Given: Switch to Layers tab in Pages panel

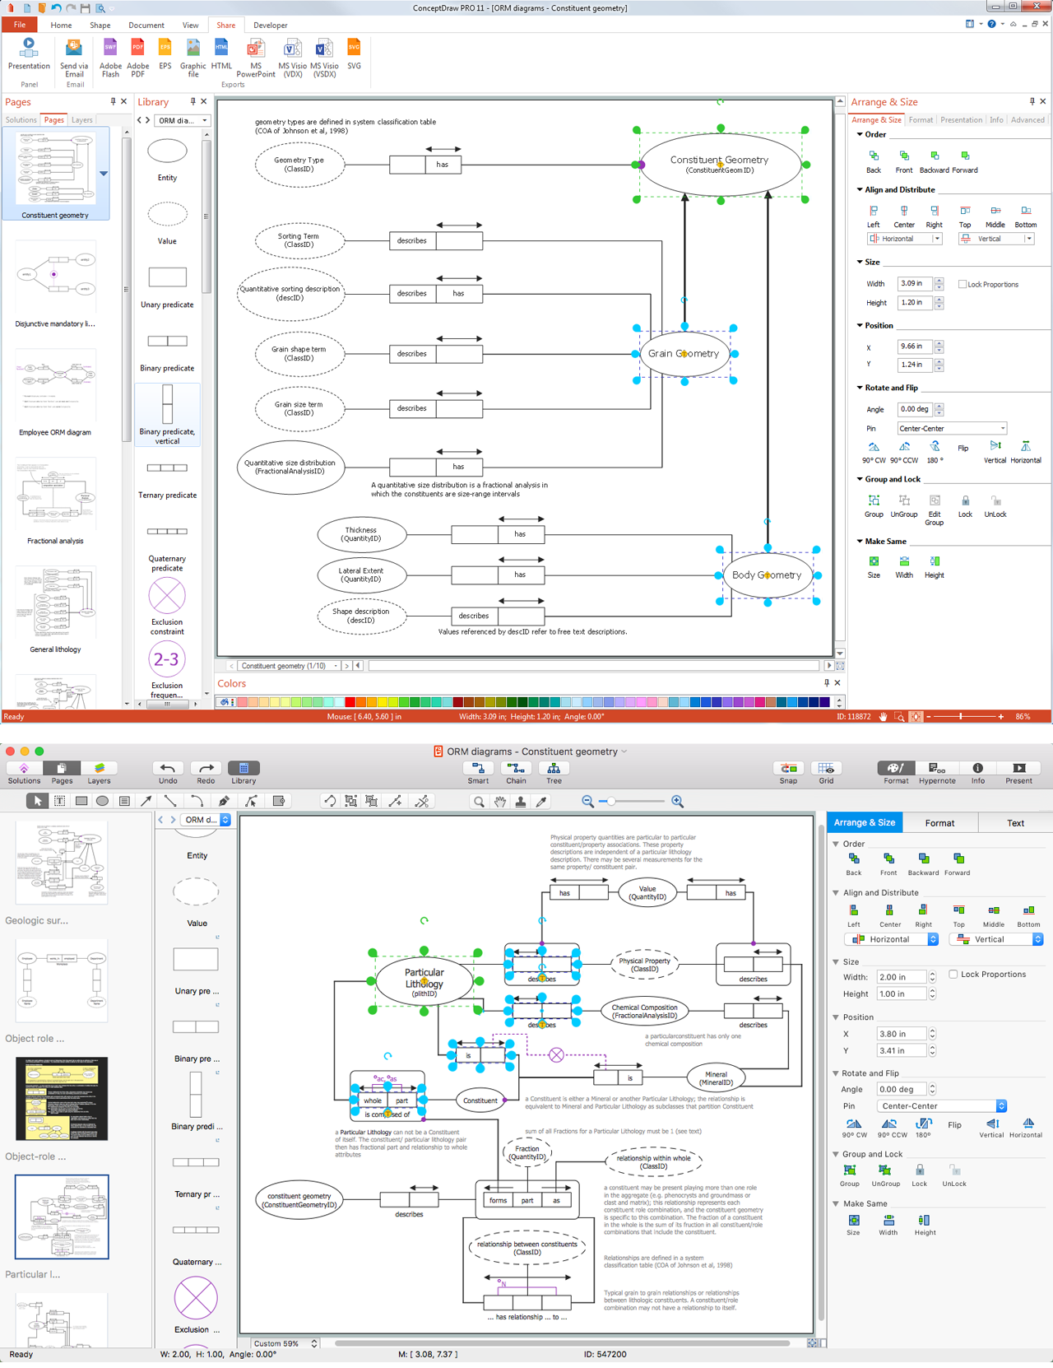Looking at the screenshot, I should pos(82,120).
